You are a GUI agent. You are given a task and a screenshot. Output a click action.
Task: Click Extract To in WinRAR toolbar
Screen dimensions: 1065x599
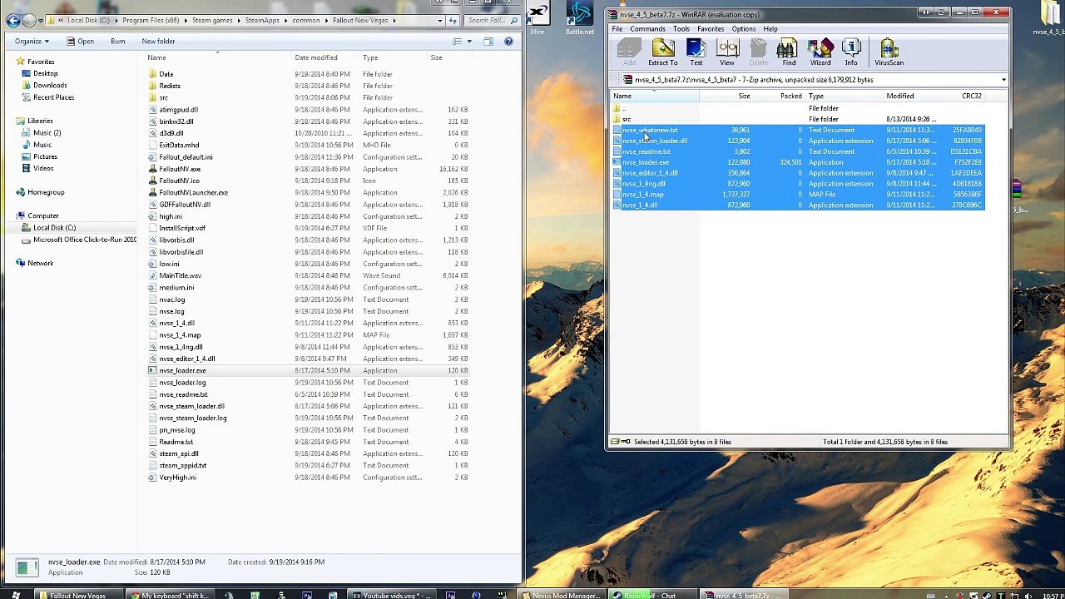click(x=662, y=52)
